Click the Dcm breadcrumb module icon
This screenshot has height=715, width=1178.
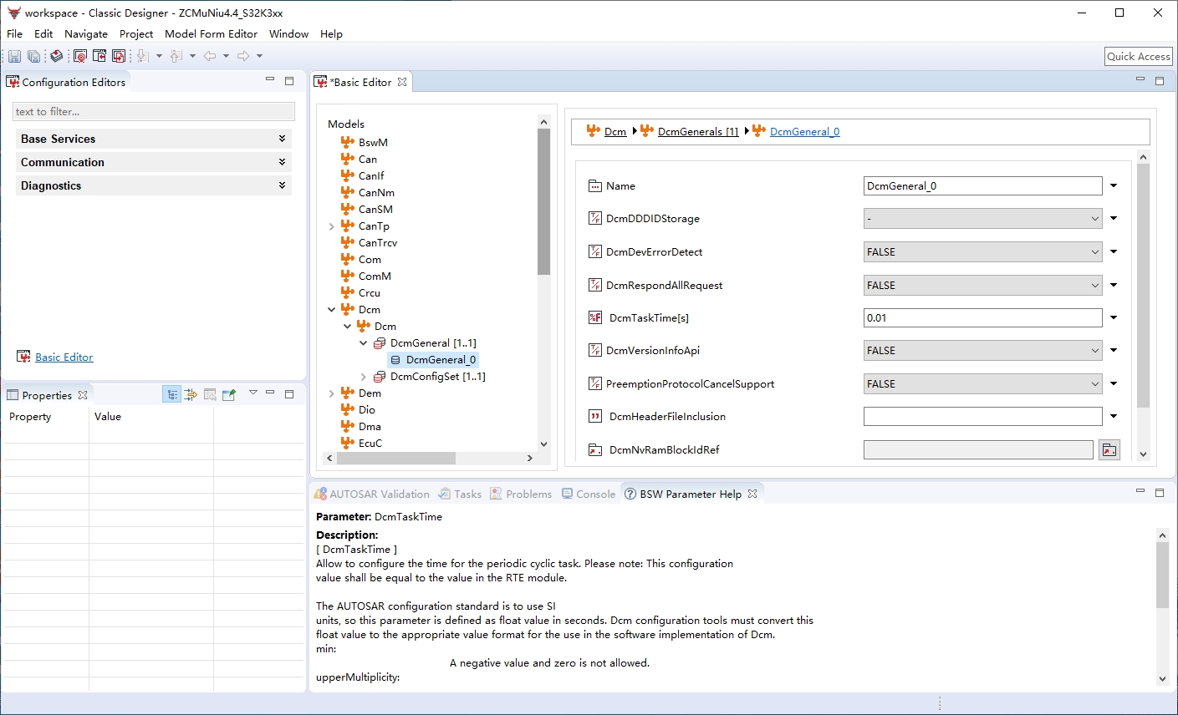pyautogui.click(x=594, y=130)
